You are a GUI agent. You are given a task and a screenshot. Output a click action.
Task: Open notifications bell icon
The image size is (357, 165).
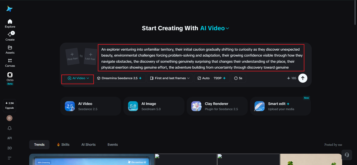[x=9, y=128]
